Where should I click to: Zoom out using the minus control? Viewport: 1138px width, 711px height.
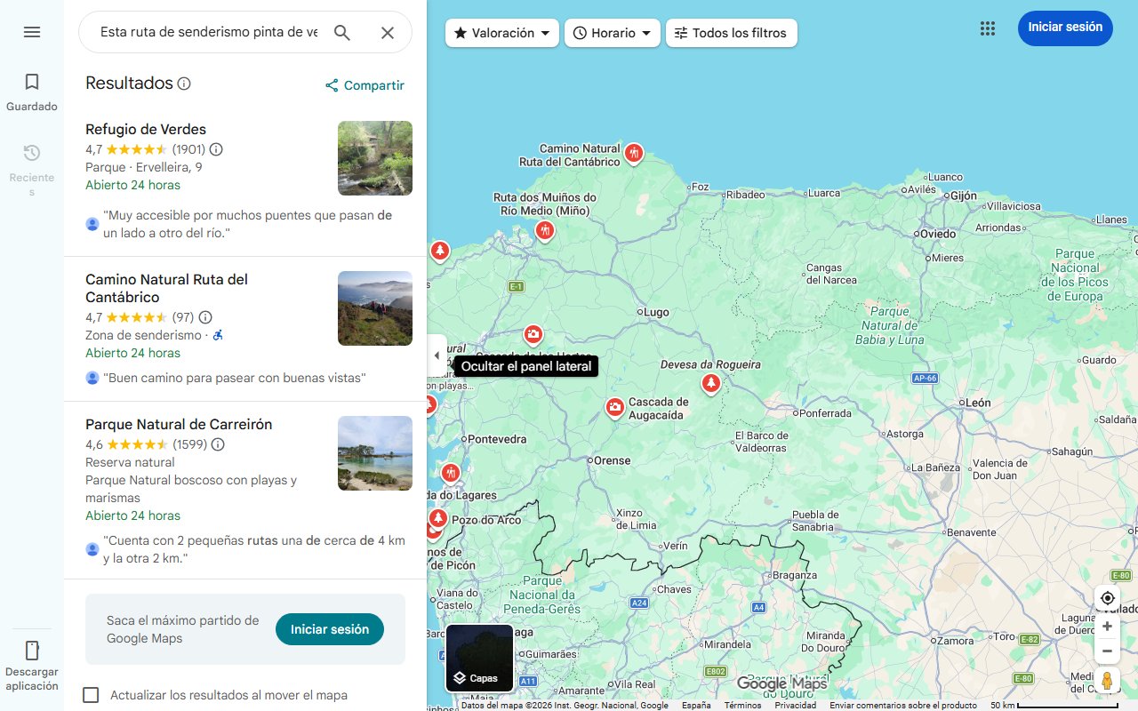[1107, 651]
